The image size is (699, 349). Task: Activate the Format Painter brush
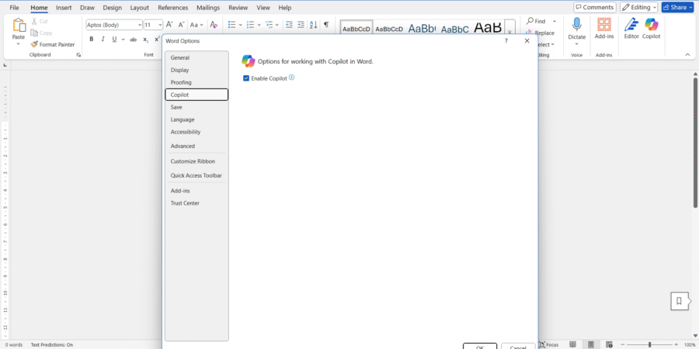click(x=34, y=44)
